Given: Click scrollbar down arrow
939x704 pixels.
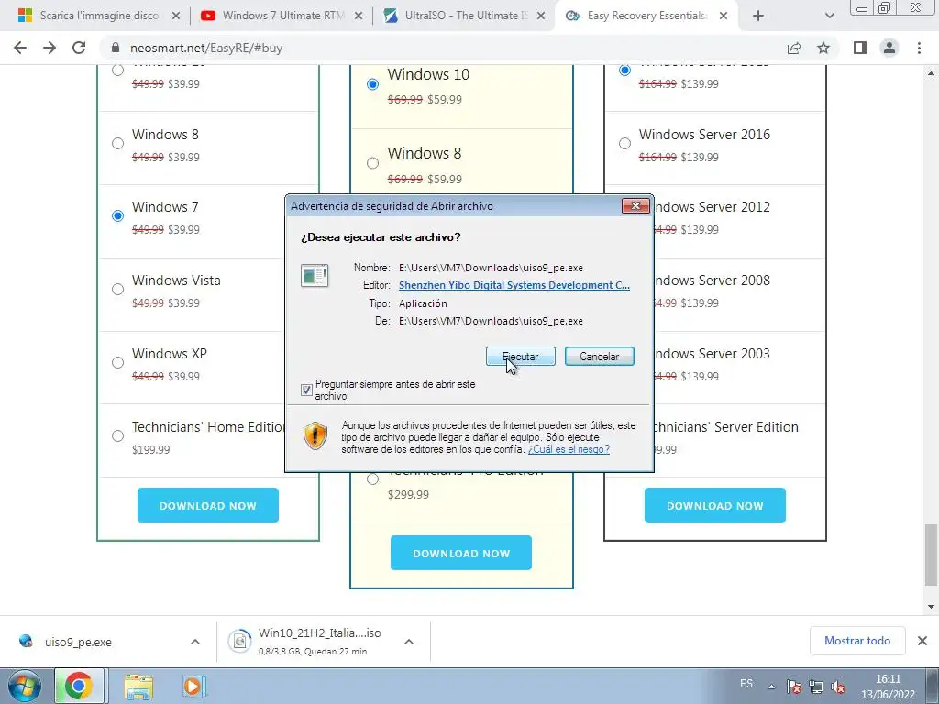Looking at the screenshot, I should coord(931,607).
